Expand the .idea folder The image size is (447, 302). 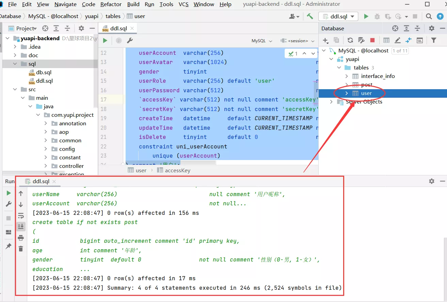[15, 47]
